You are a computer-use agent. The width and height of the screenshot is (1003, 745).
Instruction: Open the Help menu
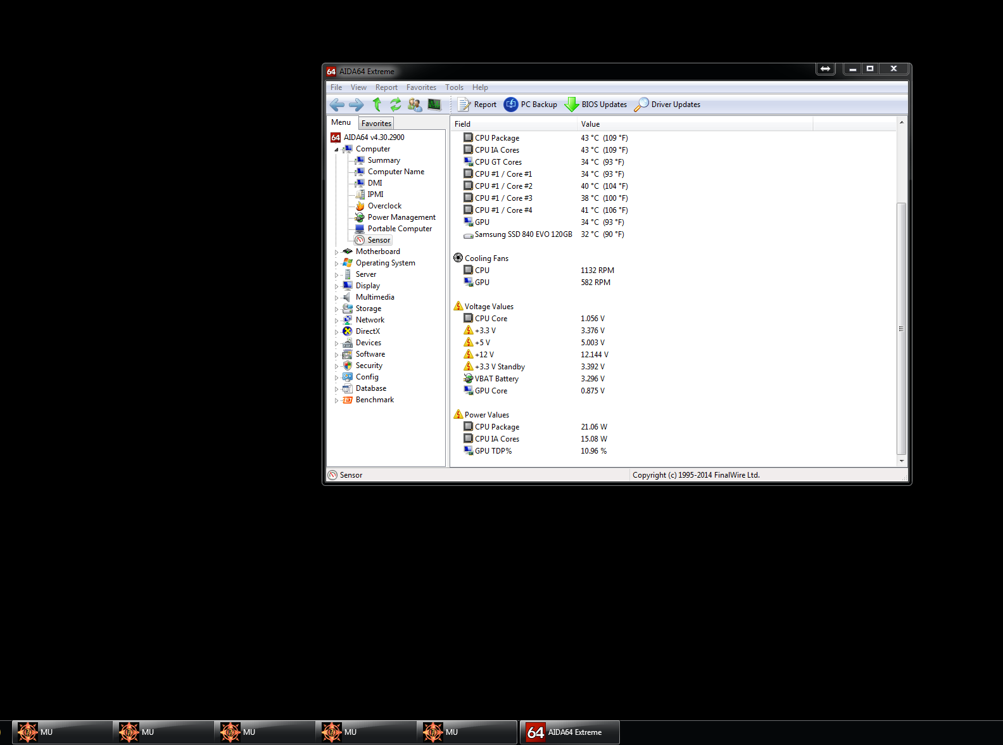pos(480,87)
